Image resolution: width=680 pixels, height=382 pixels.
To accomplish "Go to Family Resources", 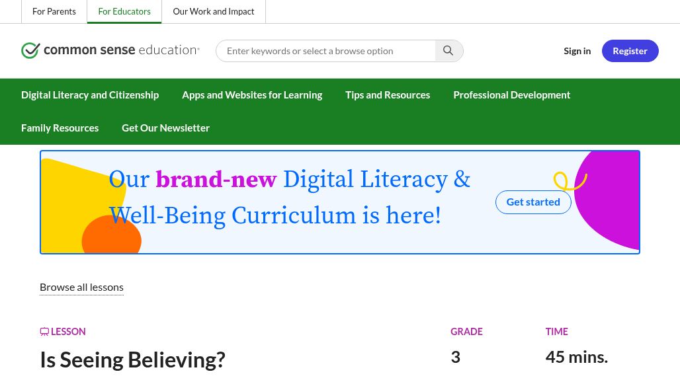I will [x=60, y=128].
